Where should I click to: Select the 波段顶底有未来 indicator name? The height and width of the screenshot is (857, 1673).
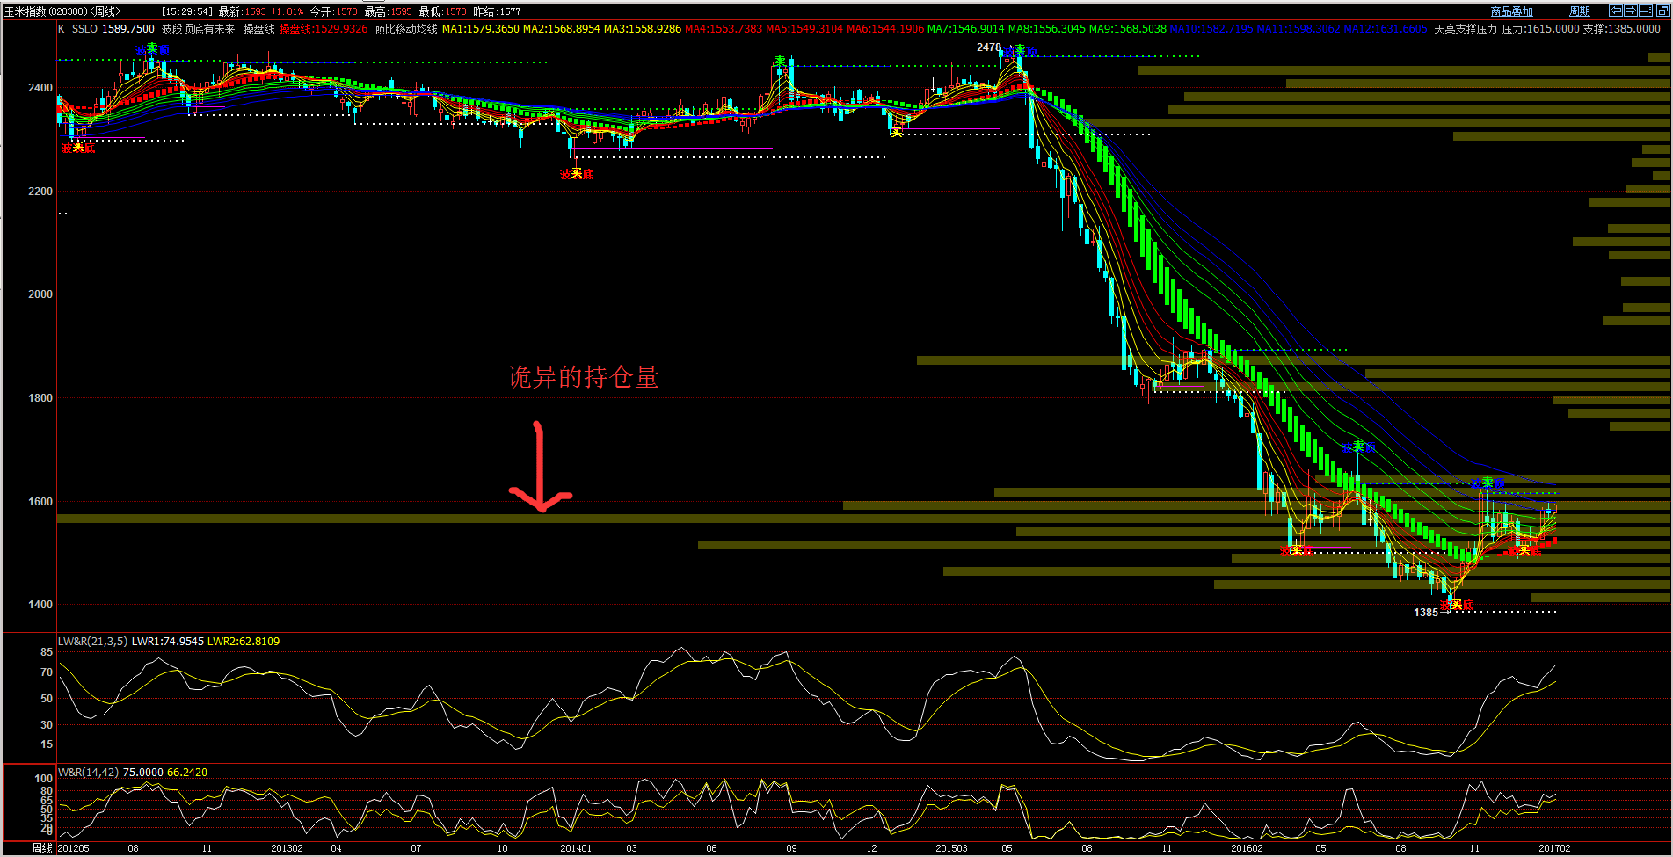click(198, 29)
